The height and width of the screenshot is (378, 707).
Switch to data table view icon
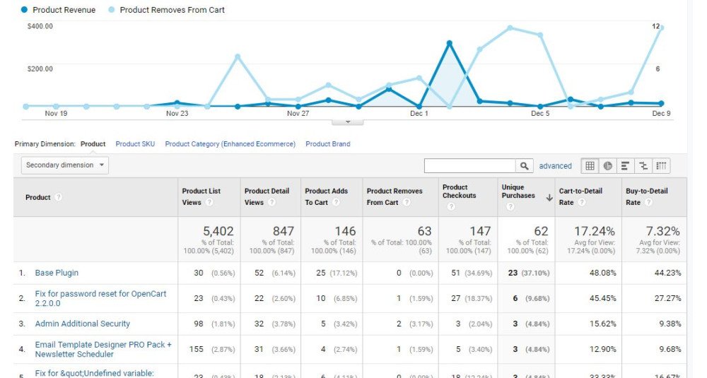click(590, 166)
